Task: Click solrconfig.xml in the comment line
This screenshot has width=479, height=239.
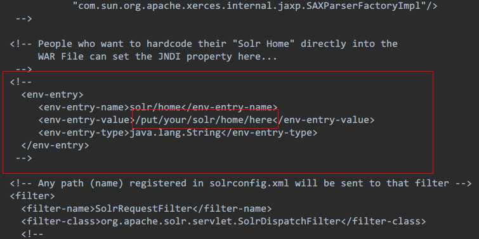Action: point(249,183)
